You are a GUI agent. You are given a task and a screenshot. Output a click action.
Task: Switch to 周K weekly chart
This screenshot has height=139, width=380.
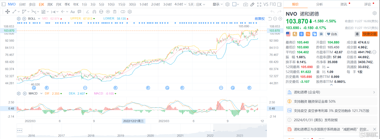[50, 4]
